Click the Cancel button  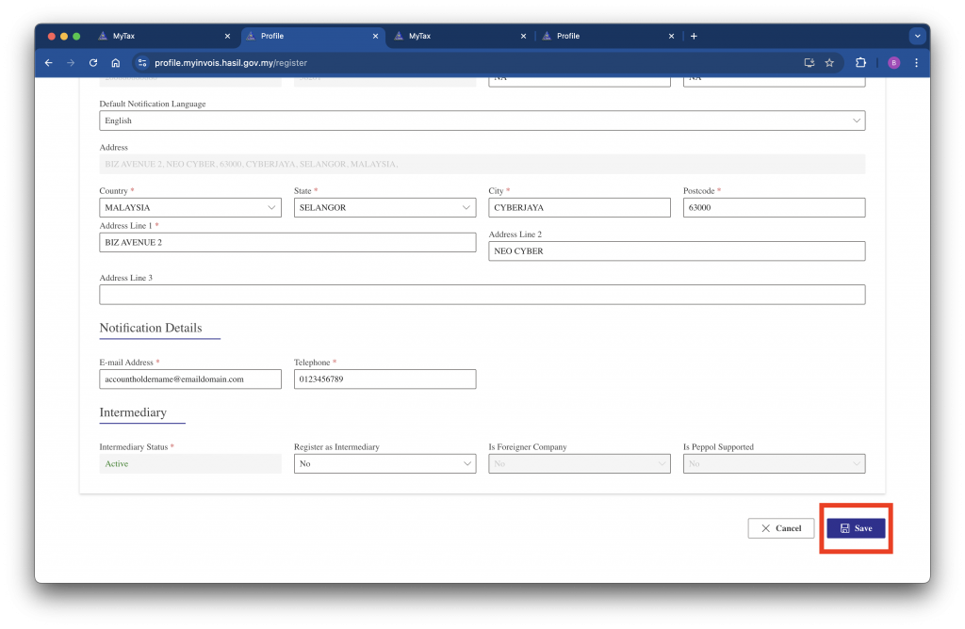[x=780, y=528]
